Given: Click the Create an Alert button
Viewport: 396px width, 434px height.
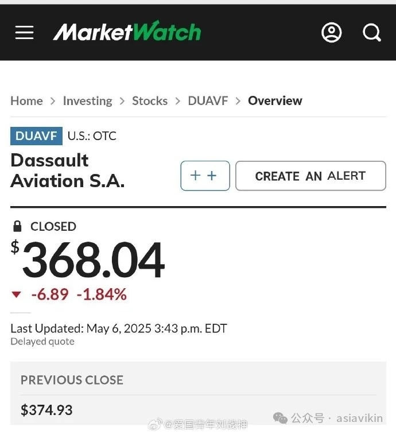Looking at the screenshot, I should (310, 176).
